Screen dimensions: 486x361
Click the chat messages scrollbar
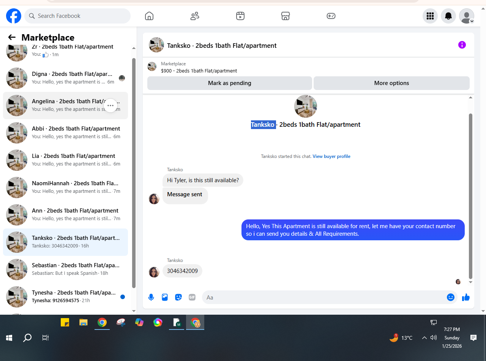pos(471,196)
